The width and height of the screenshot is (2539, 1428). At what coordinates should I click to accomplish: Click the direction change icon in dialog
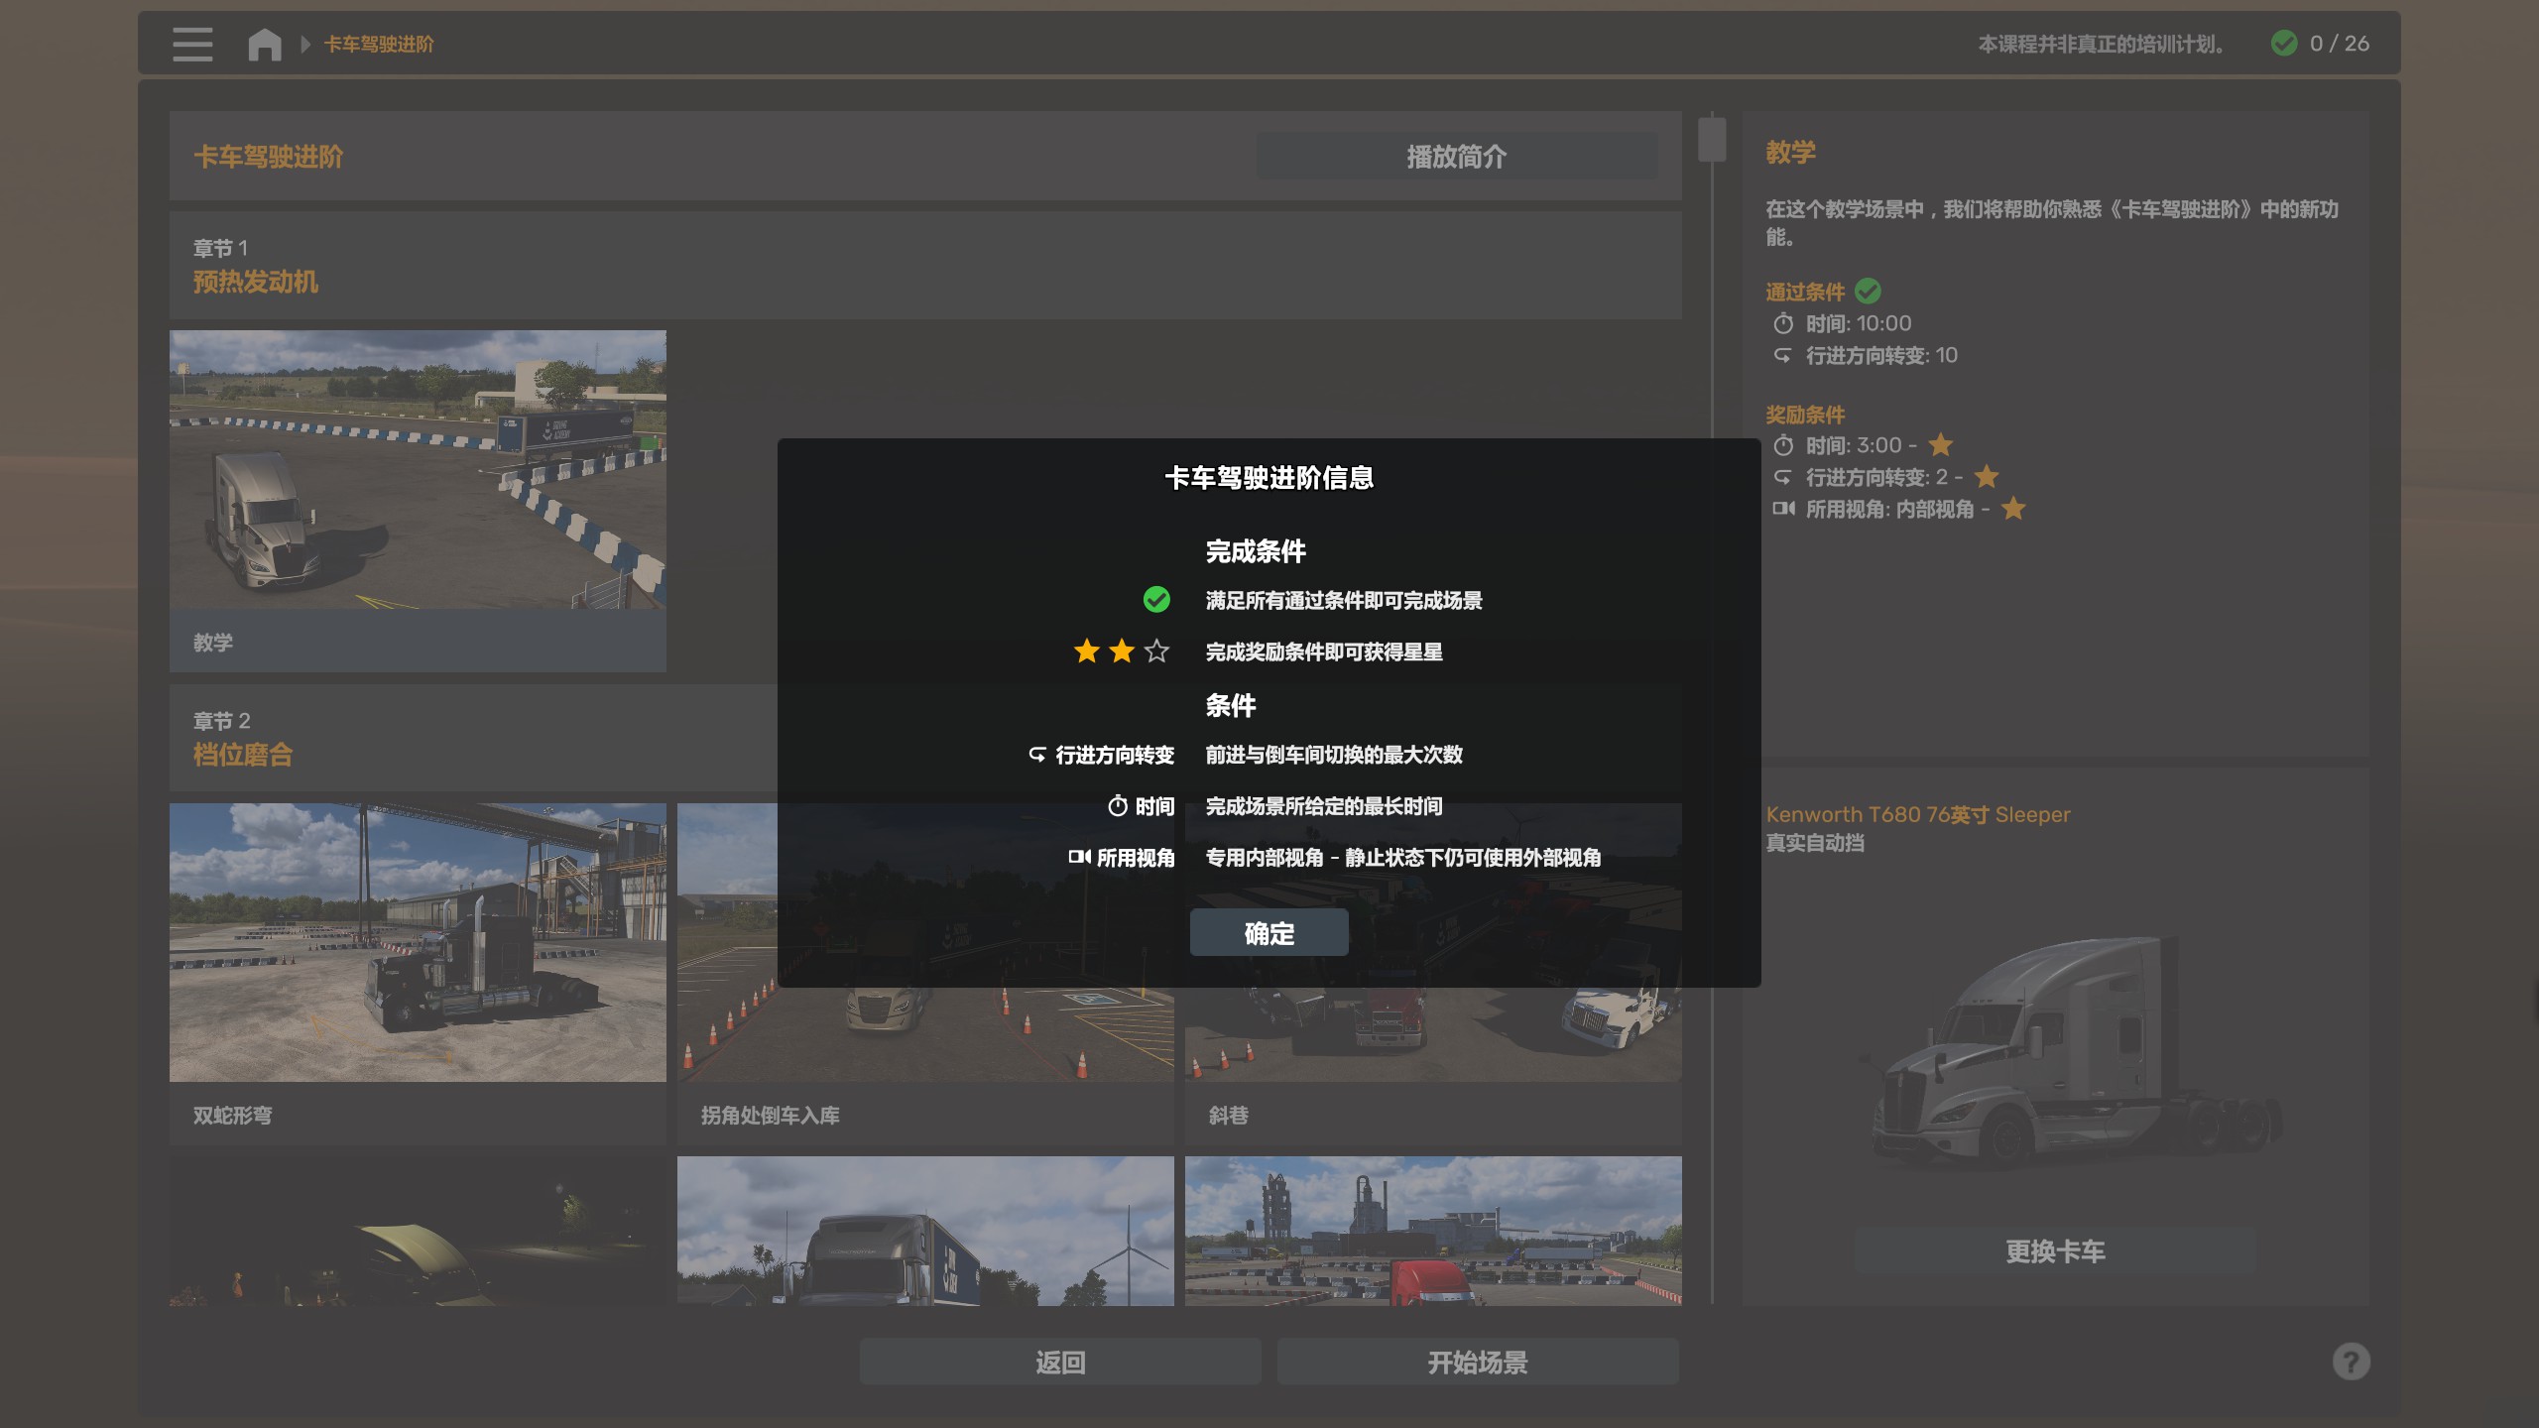click(1037, 755)
